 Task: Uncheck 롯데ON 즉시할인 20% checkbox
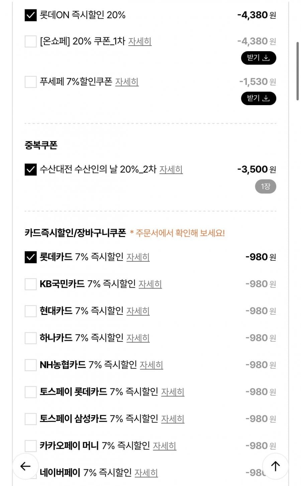click(x=30, y=15)
